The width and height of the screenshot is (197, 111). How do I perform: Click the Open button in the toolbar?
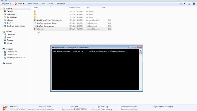pos(18,4)
